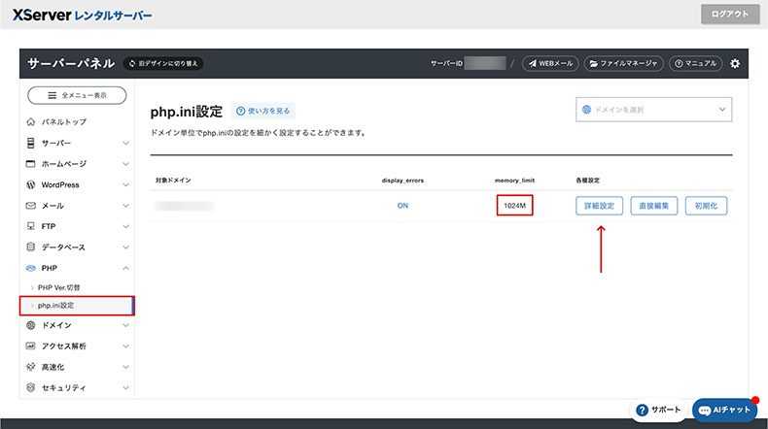Click the 対象ドメイン column header
The height and width of the screenshot is (429, 768).
(173, 181)
